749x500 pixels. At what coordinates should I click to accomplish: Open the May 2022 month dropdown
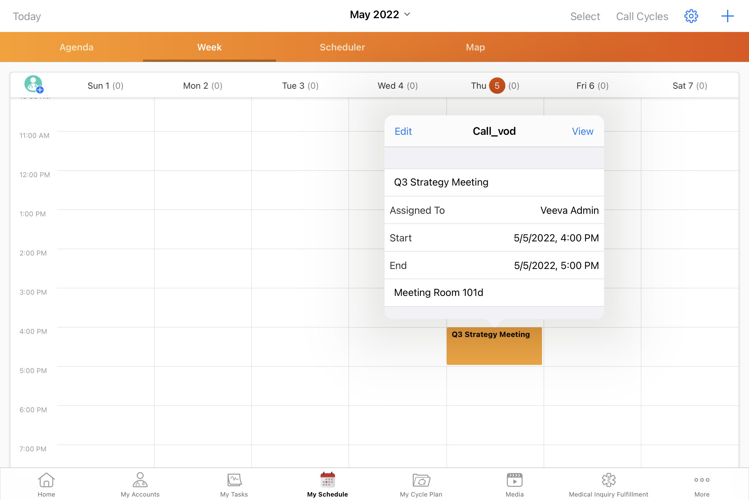[380, 15]
